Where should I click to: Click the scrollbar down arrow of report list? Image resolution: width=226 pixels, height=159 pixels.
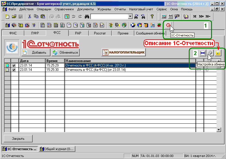[219, 130]
